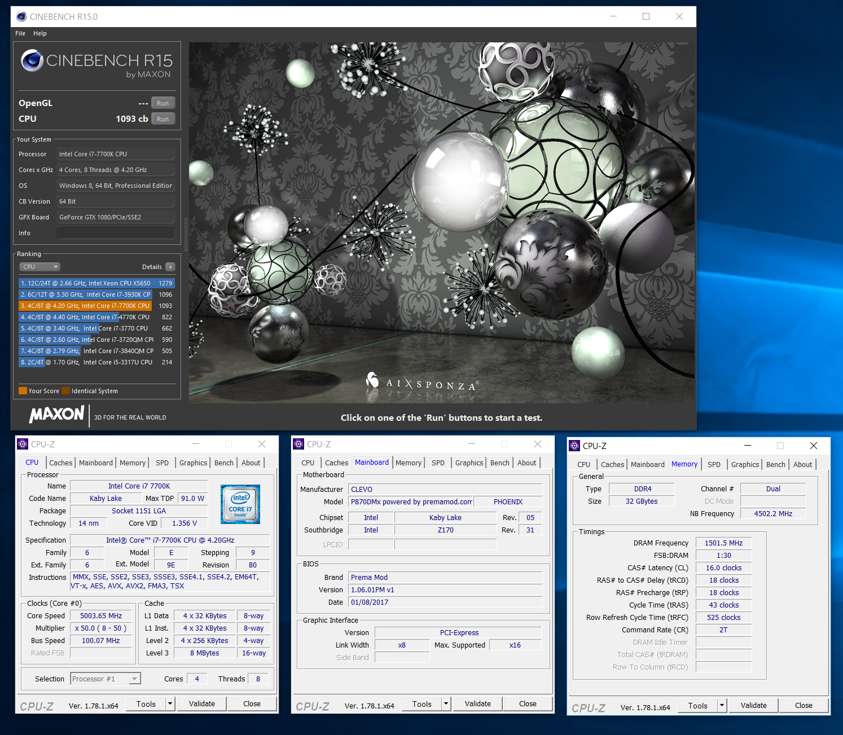This screenshot has width=843, height=735.
Task: Click Multiplier value x 50.0 ( 8 - 50 )
Action: [101, 628]
